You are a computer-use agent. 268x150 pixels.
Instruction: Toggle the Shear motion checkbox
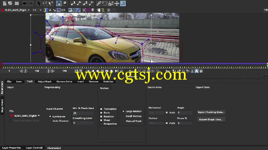[x=101, y=120]
